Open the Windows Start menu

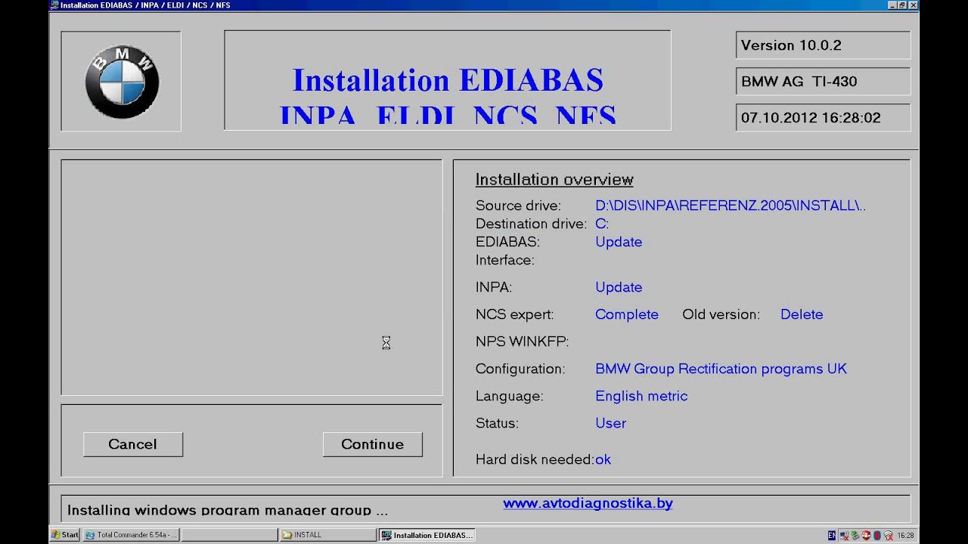coord(65,535)
